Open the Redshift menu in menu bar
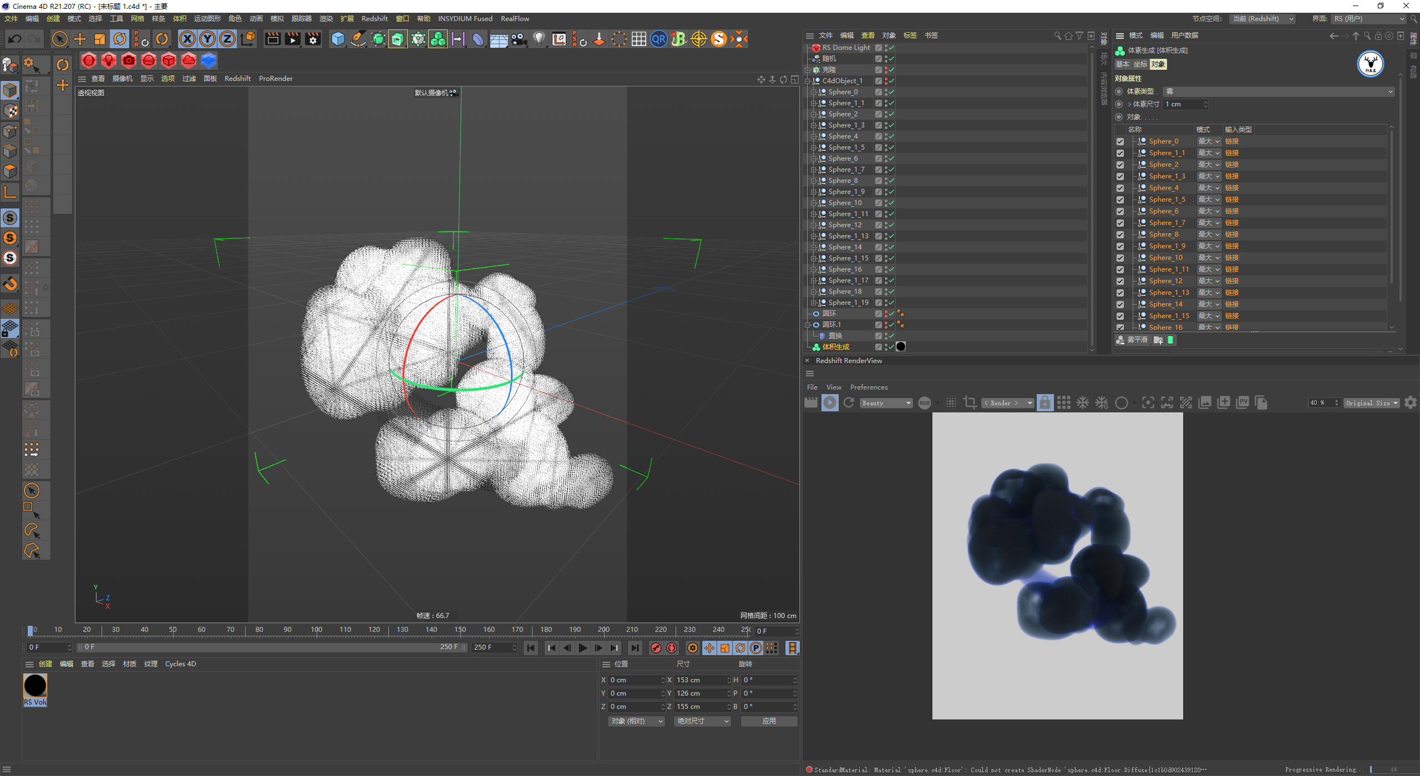The image size is (1420, 776). tap(374, 18)
